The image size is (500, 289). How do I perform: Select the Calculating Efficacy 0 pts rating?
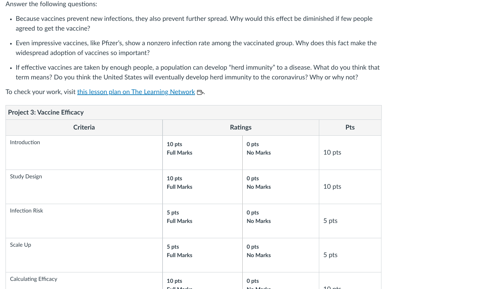click(280, 281)
